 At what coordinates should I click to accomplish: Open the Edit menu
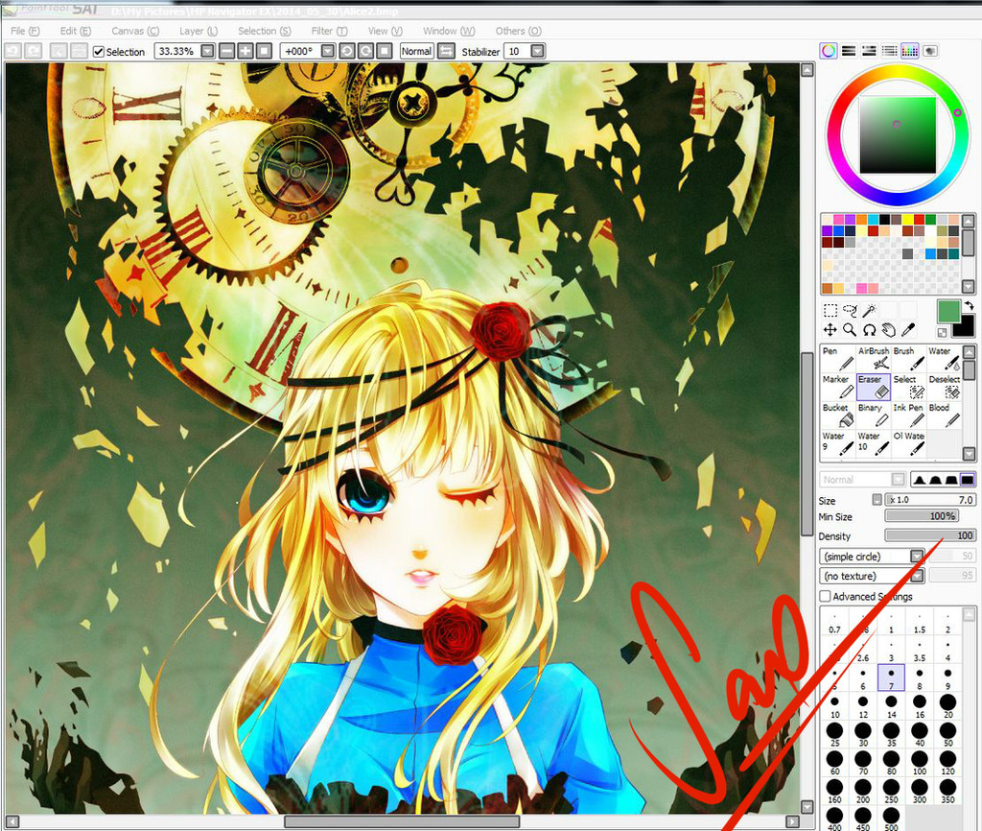point(75,31)
